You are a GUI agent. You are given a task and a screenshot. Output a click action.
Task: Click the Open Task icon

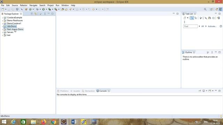click(x=66, y=9)
